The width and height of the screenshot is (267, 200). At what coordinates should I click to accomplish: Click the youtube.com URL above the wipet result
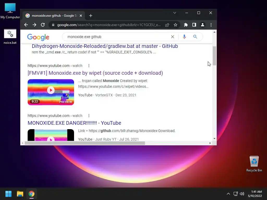(x=55, y=66)
